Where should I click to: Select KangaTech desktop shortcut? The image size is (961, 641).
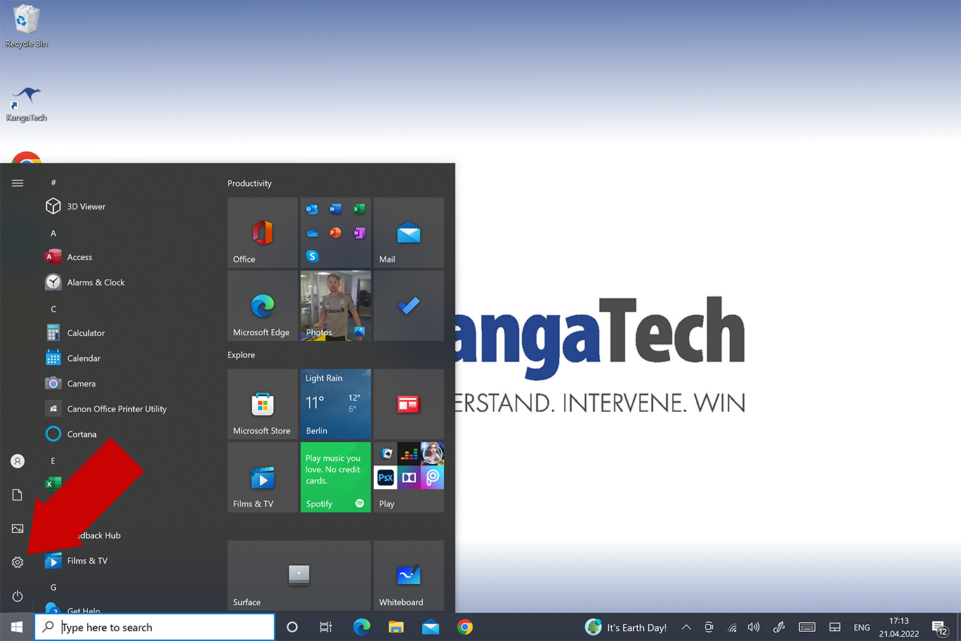pyautogui.click(x=27, y=104)
